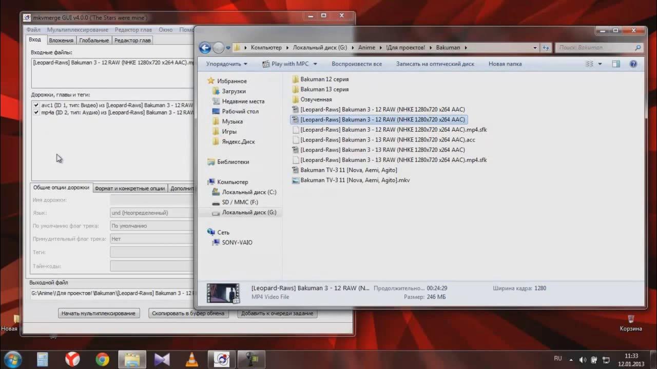This screenshot has height=369, width=657.
Task: Click Воспроизвести все in Explorer toolbar
Action: coord(357,64)
